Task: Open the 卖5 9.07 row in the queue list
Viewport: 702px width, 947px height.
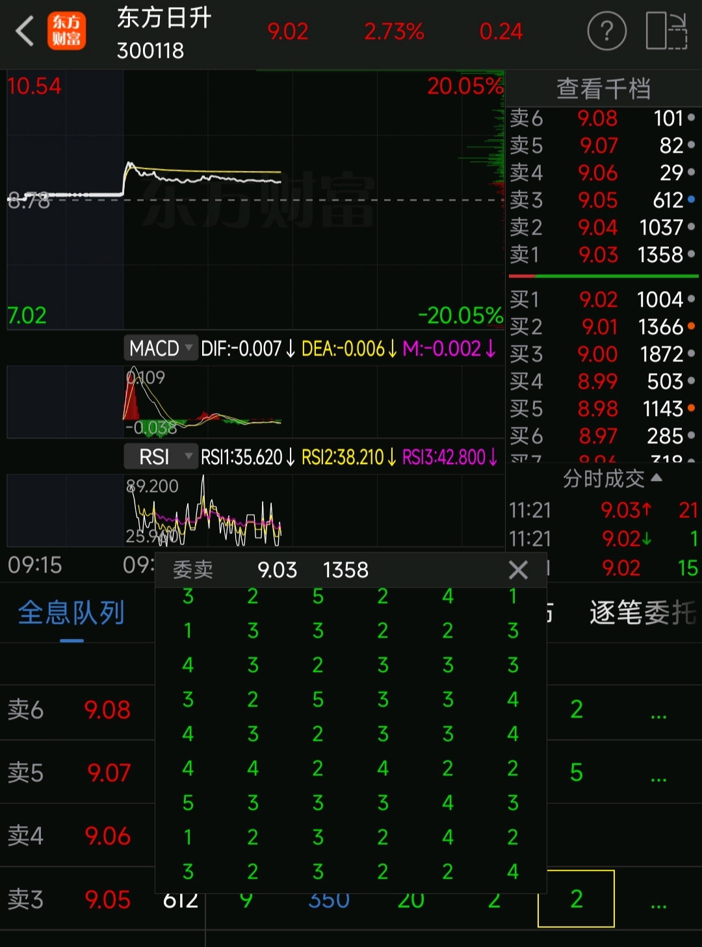Action: tap(77, 773)
